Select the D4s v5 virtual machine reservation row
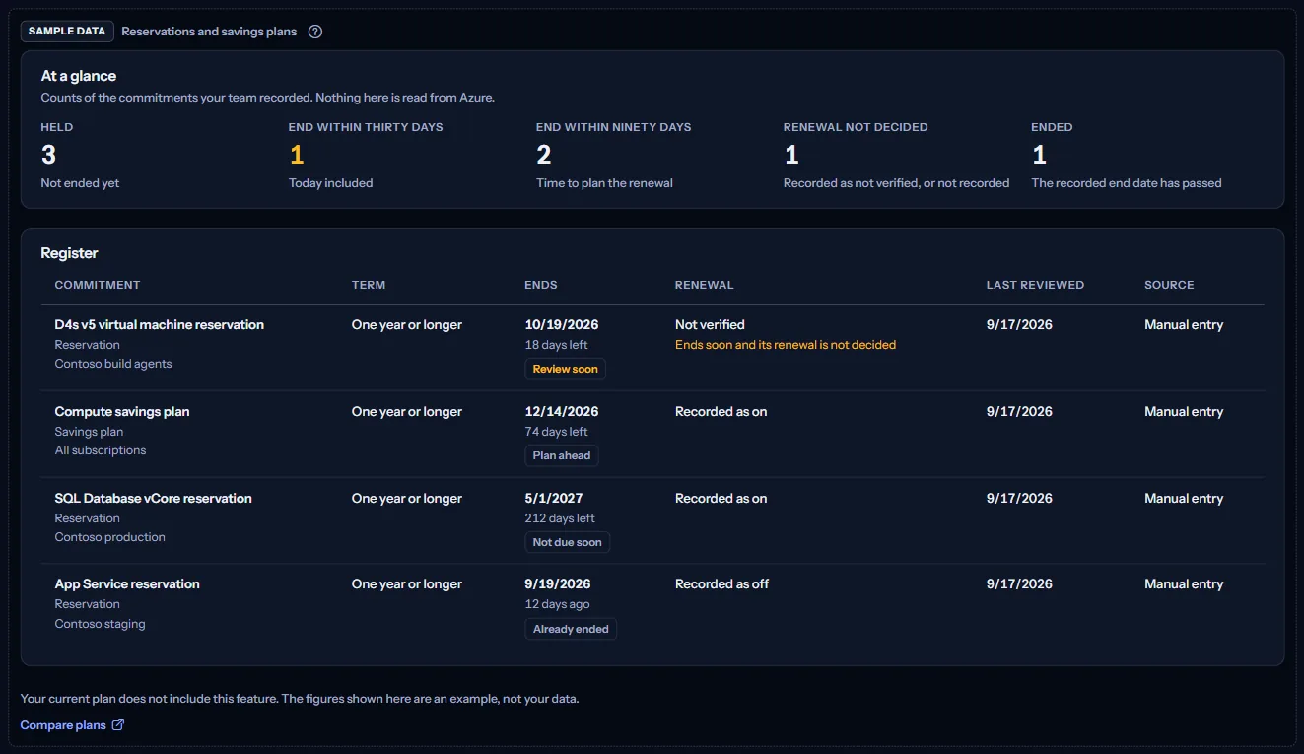The height and width of the screenshot is (754, 1304). pos(652,348)
